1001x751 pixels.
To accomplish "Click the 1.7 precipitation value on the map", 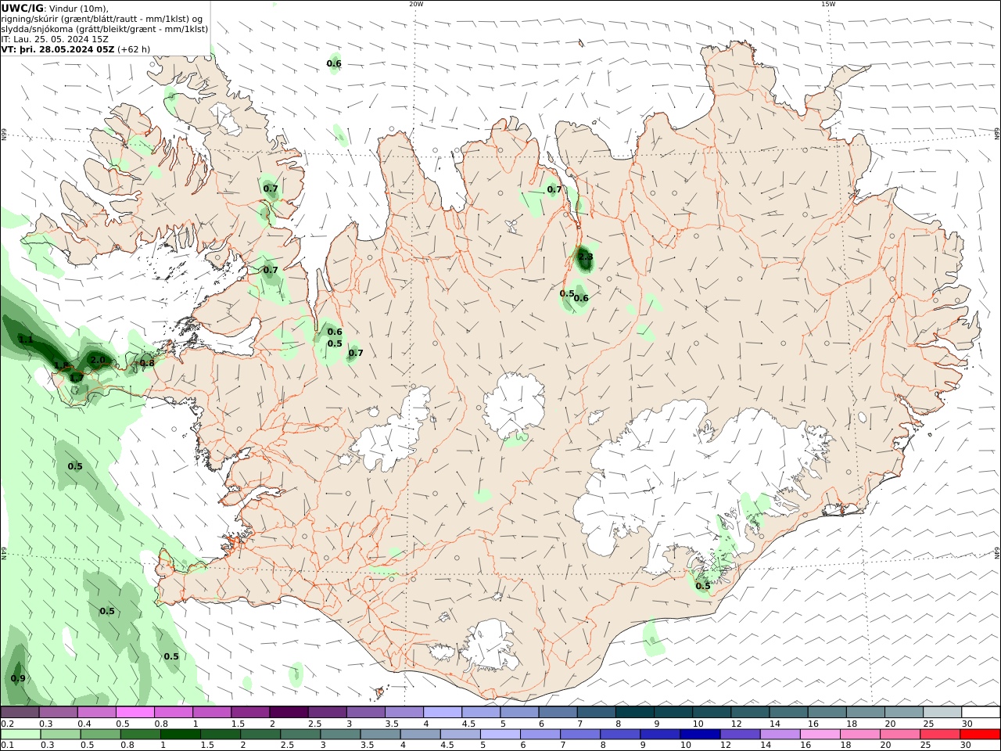I will point(76,378).
